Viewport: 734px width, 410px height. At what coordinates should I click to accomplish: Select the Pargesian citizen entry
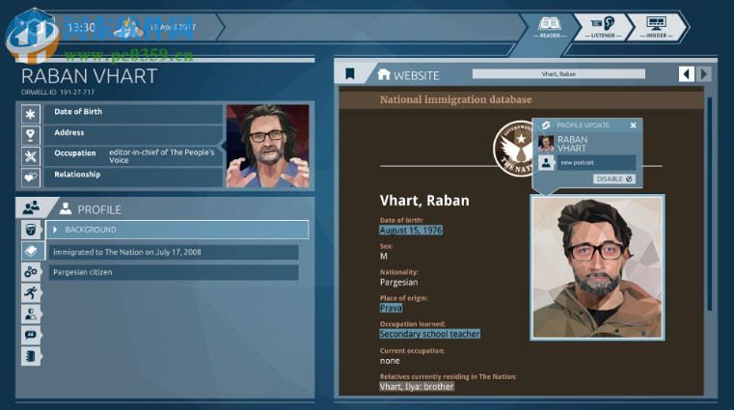(x=174, y=272)
